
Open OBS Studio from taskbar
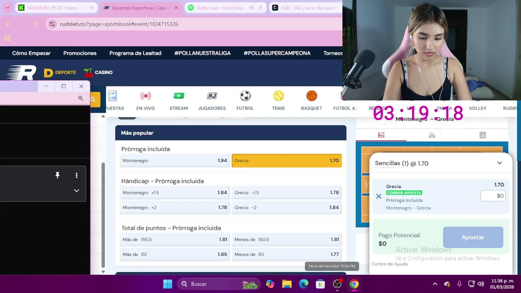(x=337, y=284)
